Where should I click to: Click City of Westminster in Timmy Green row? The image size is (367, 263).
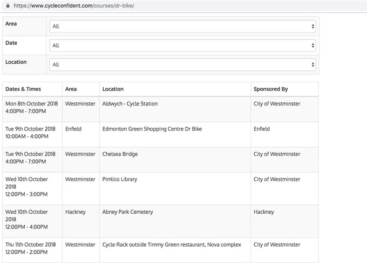point(277,245)
